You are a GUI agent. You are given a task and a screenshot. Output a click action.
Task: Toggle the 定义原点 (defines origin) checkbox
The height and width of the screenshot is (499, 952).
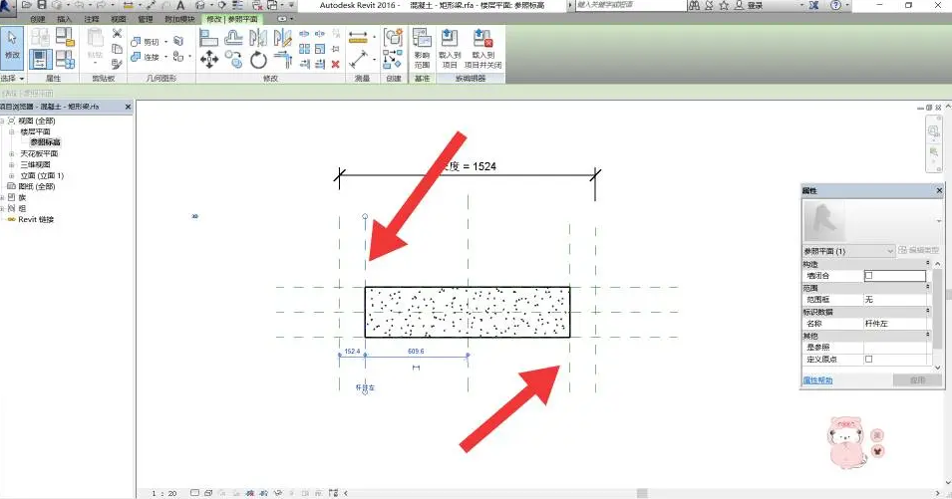pyautogui.click(x=868, y=359)
